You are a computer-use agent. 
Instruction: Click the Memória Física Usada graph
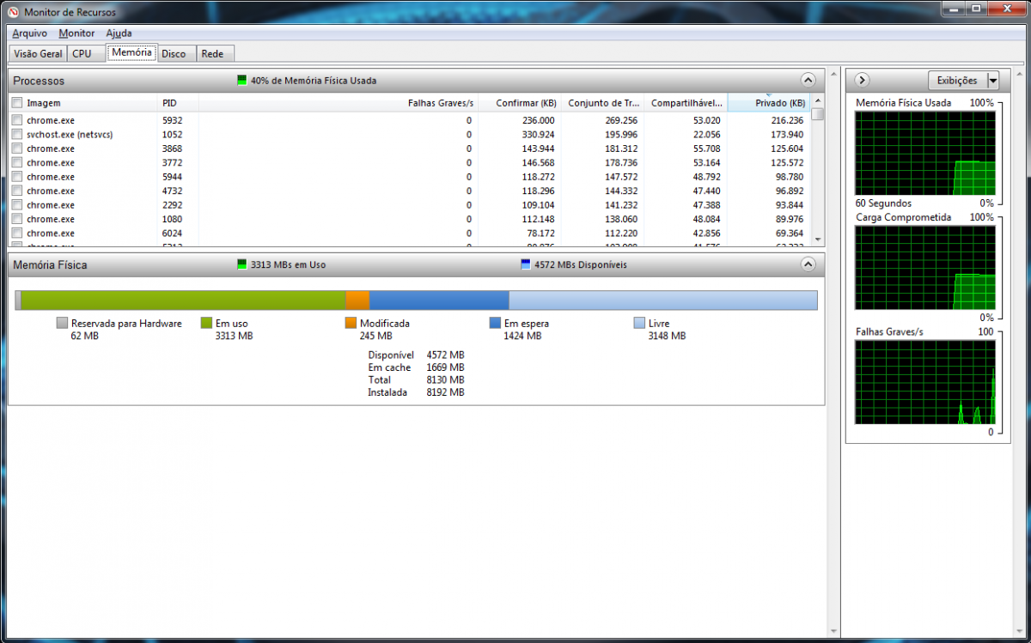pos(925,153)
